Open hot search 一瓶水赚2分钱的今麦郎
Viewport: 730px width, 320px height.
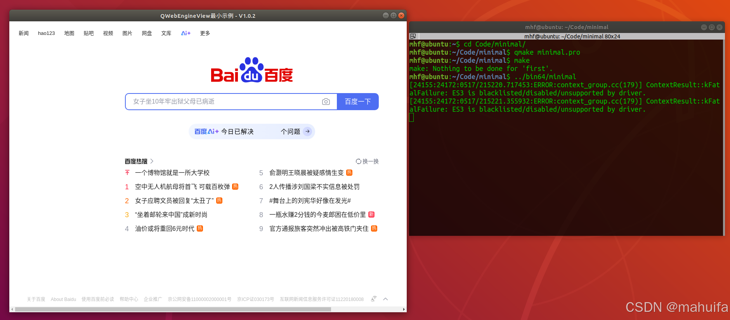317,214
